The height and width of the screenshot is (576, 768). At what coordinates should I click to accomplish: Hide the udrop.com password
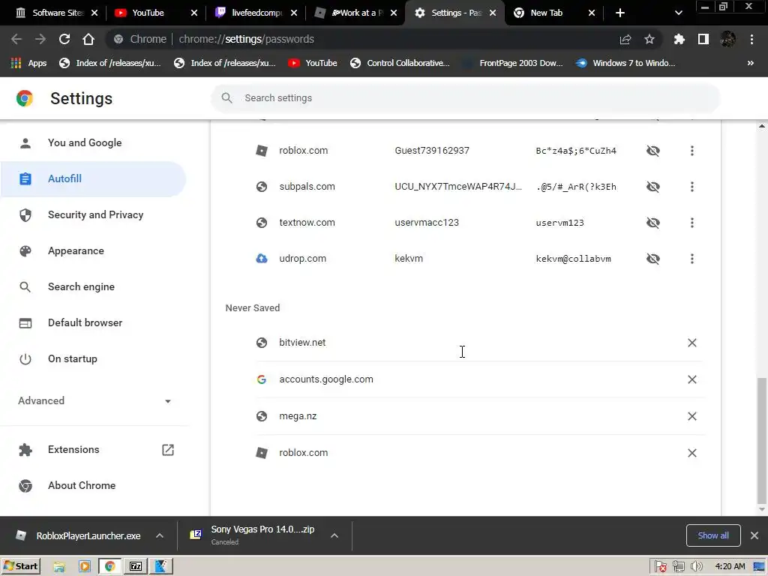653,259
